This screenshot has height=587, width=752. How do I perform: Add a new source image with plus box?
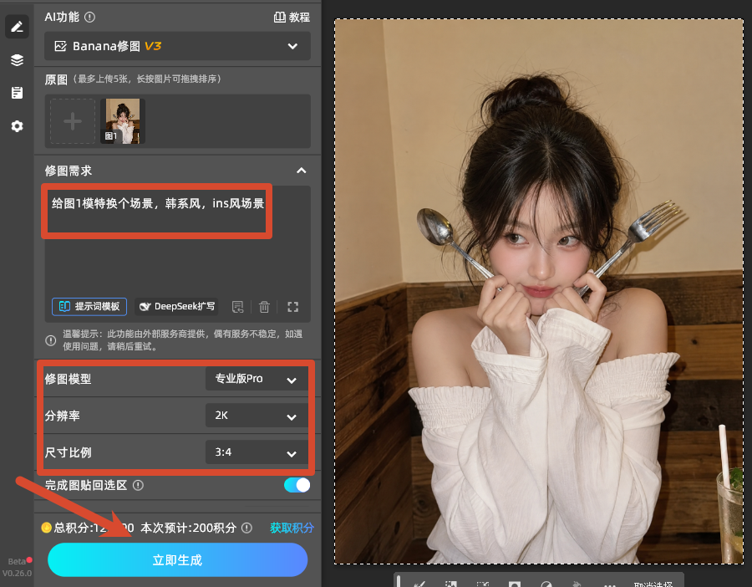point(73,121)
